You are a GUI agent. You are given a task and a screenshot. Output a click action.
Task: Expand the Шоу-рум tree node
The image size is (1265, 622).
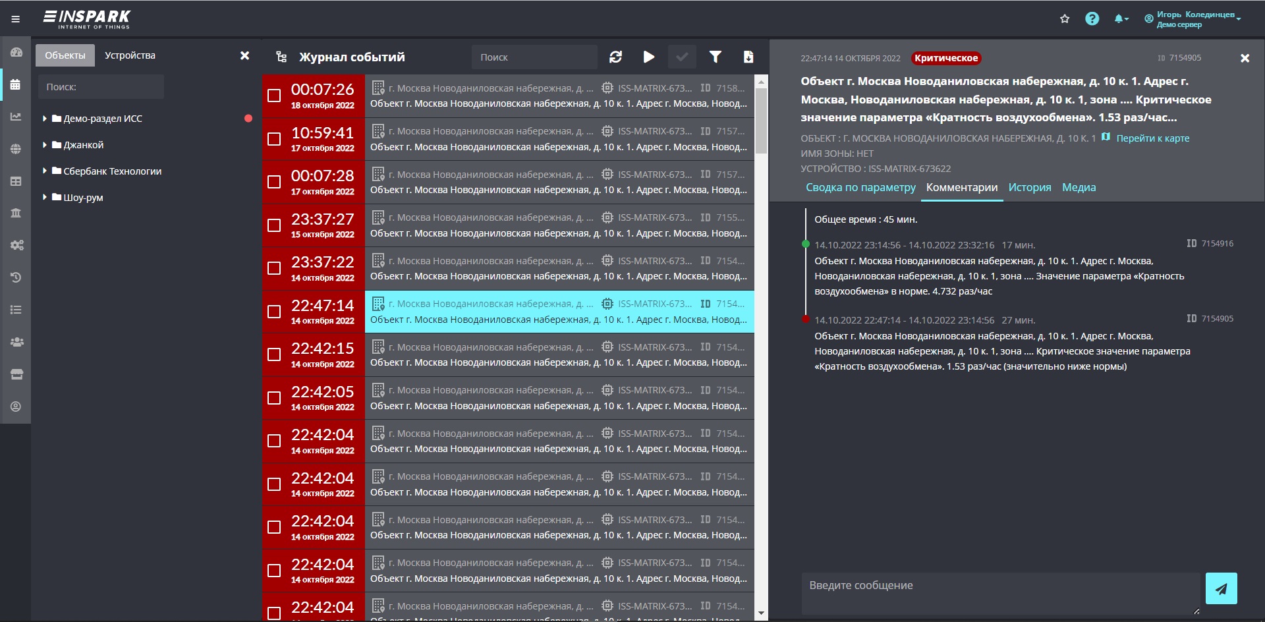pyautogui.click(x=45, y=198)
